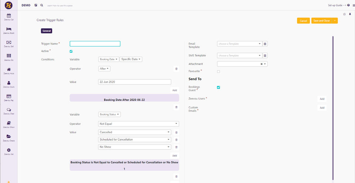Viewport: 355px width, 183px height.
Task: Open the Attachment dropdown arrow
Action: (265, 64)
